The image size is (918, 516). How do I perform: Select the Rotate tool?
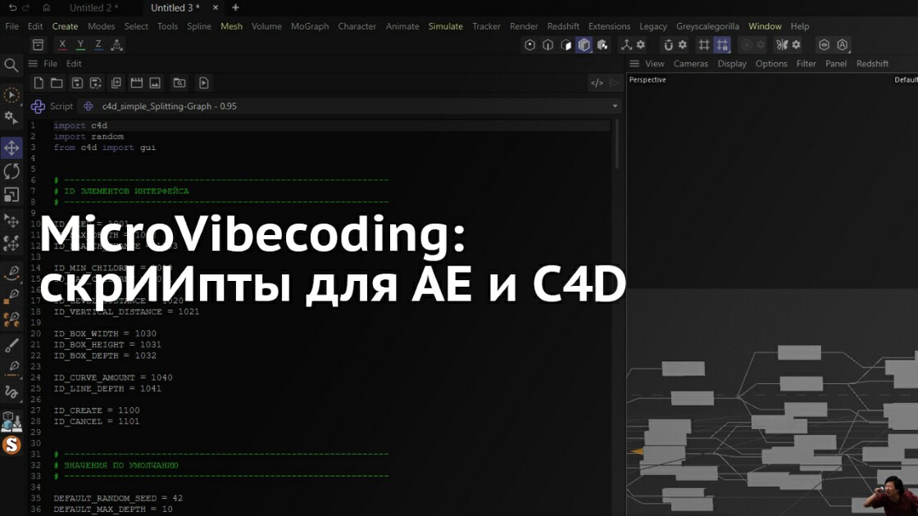coord(11,171)
